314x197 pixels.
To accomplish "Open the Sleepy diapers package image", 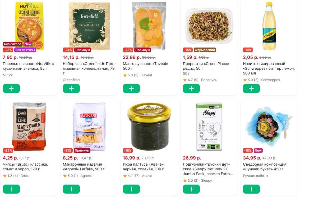I will [209, 126].
